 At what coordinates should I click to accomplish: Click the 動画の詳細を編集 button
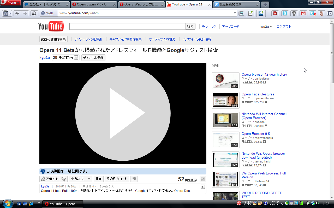(53, 39)
